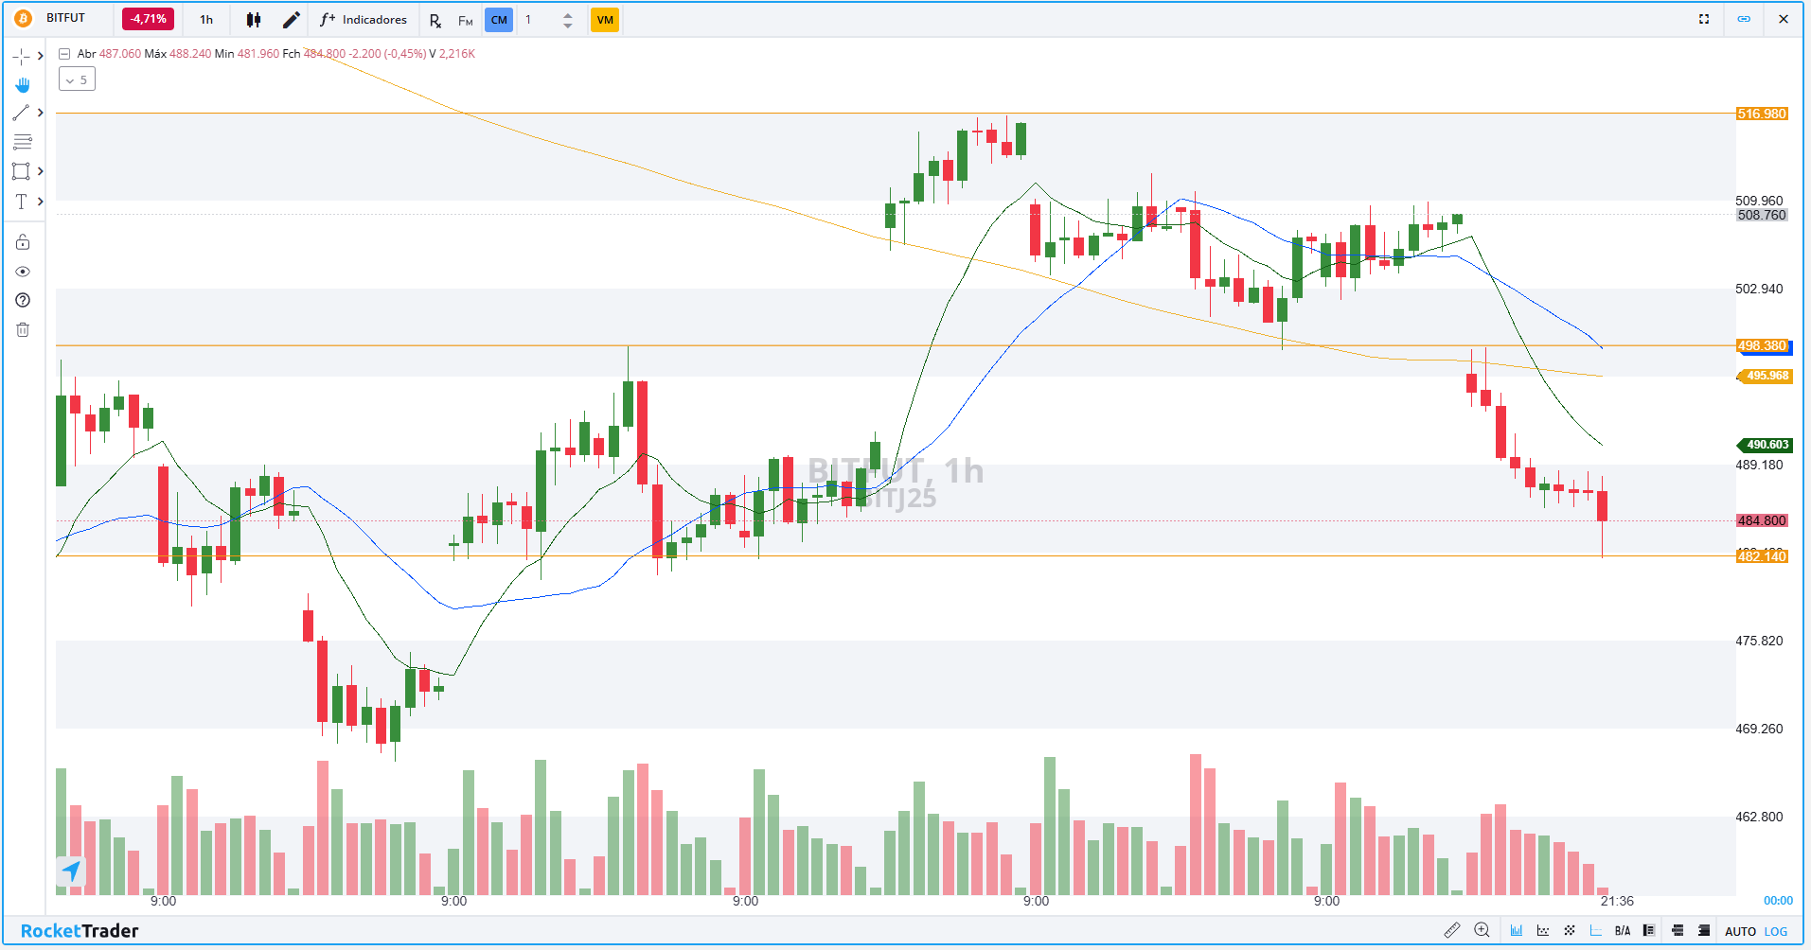Open the Indicadores menu
The image size is (1811, 950).
pos(364,20)
